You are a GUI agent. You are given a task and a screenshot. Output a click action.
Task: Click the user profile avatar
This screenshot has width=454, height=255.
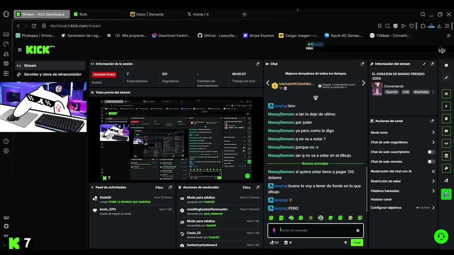point(442,50)
